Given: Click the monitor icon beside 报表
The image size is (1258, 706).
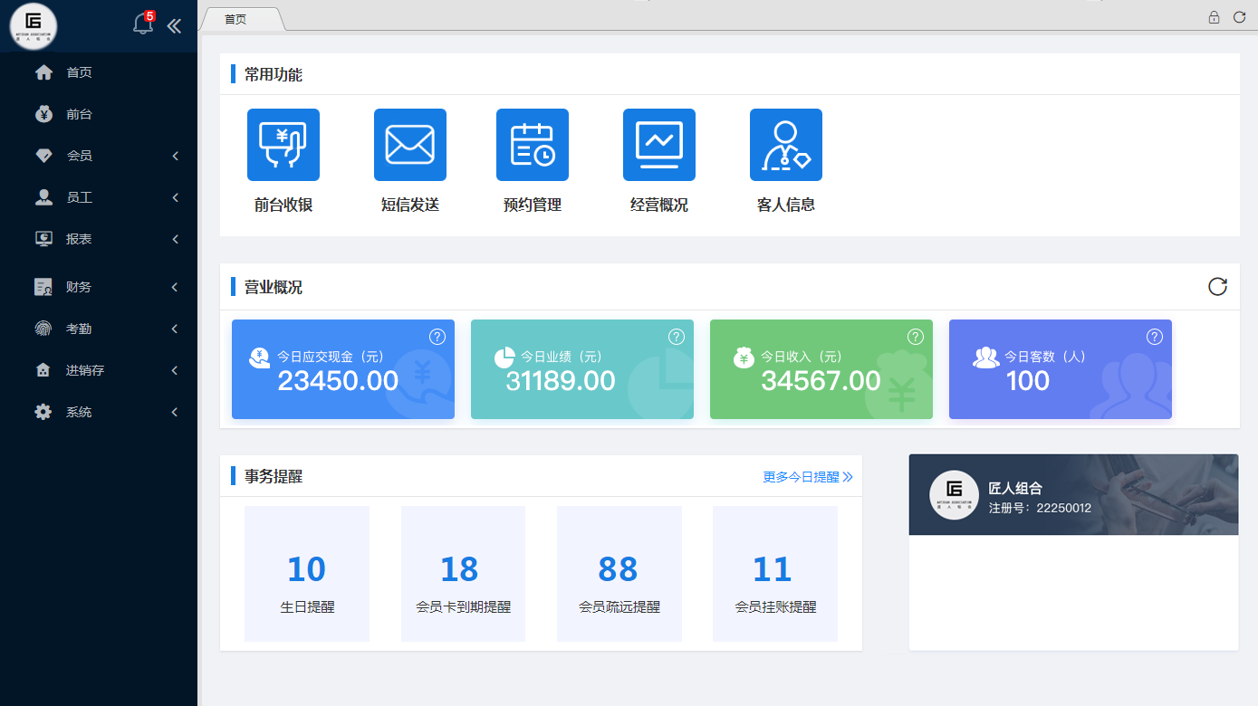Looking at the screenshot, I should coord(43,239).
